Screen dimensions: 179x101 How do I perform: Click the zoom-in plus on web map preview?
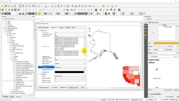[x=89, y=28]
